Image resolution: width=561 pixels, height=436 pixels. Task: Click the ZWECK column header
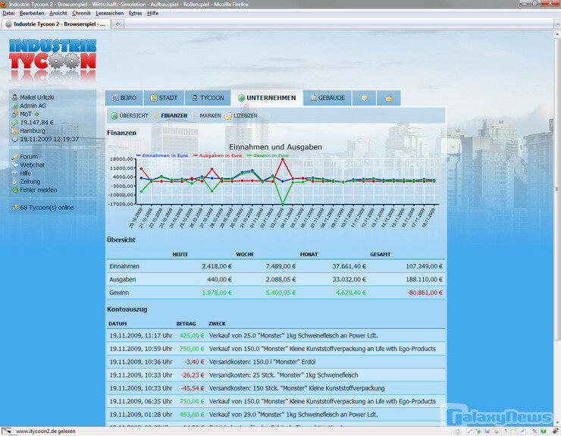[x=217, y=324]
